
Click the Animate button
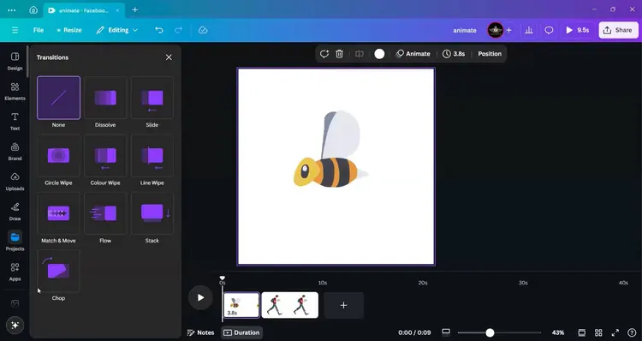coord(413,54)
